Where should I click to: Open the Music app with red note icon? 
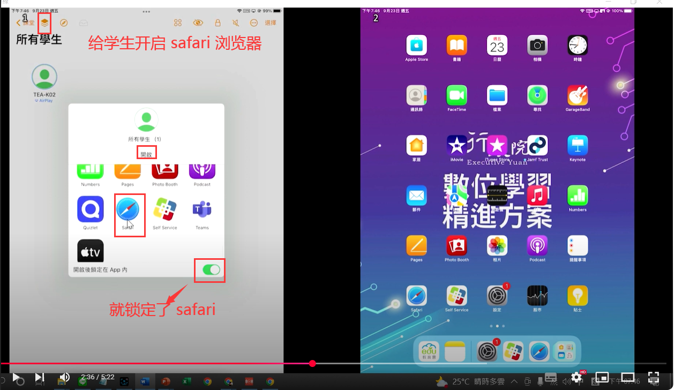537,196
